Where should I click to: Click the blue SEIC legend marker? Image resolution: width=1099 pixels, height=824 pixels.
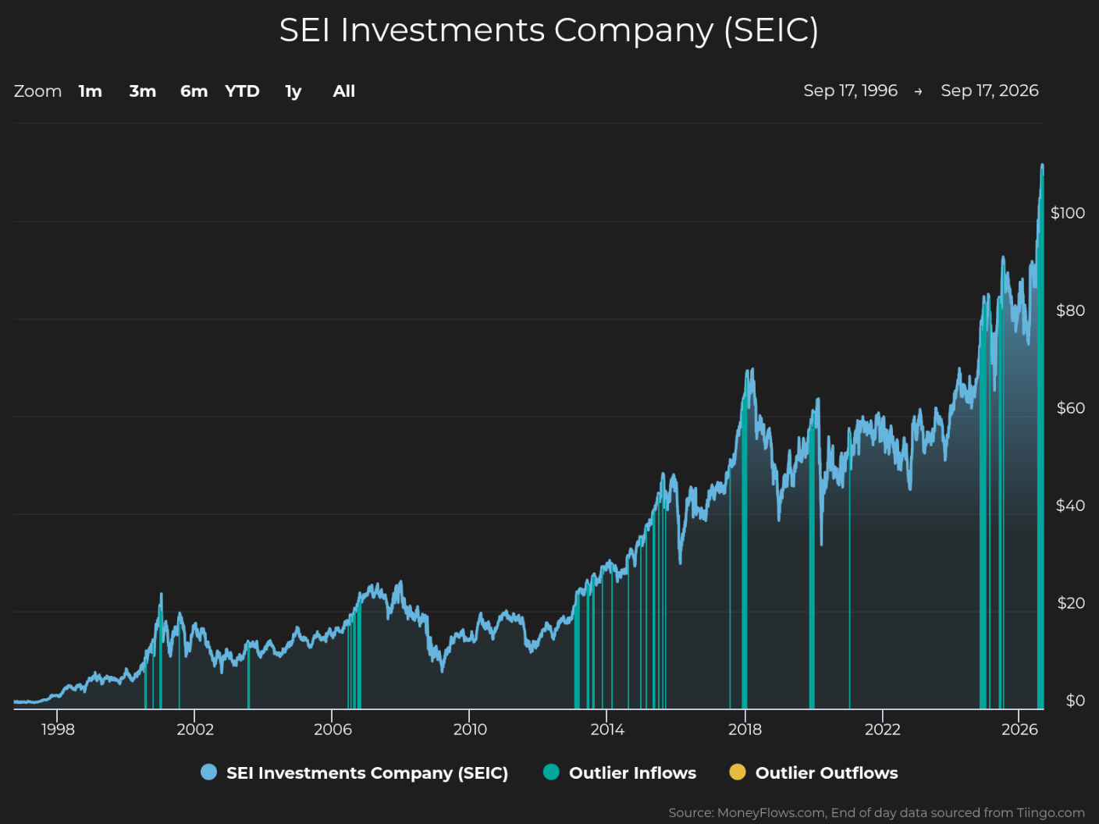point(208,772)
